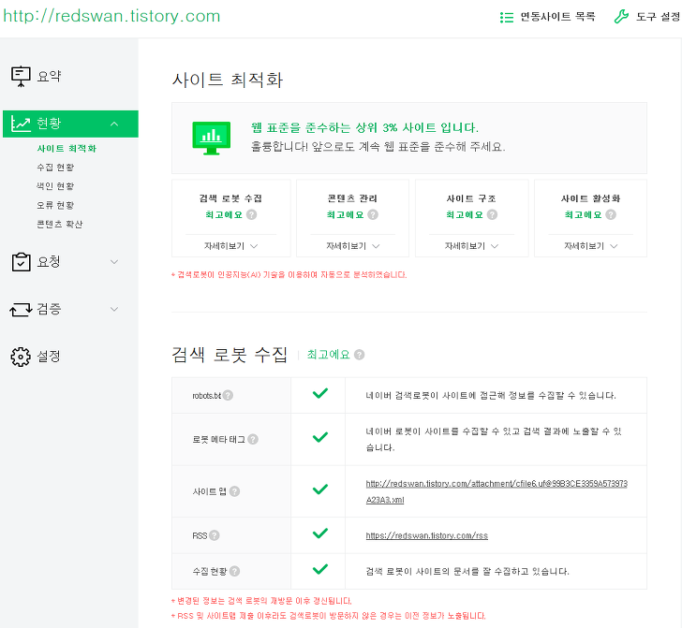Expand 자세히보기 under 사이트 구조
Screen dimensions: 682x628
471,246
